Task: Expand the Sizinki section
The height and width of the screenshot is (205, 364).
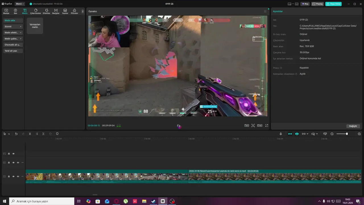Action: click(13, 26)
